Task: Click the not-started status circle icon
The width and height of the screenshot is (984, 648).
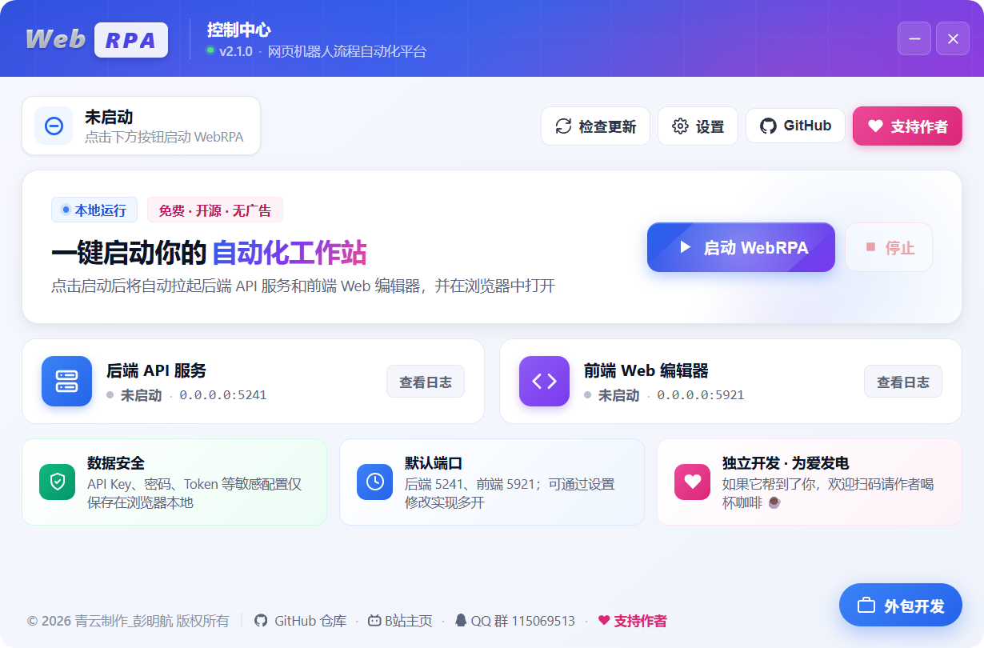Action: [54, 126]
